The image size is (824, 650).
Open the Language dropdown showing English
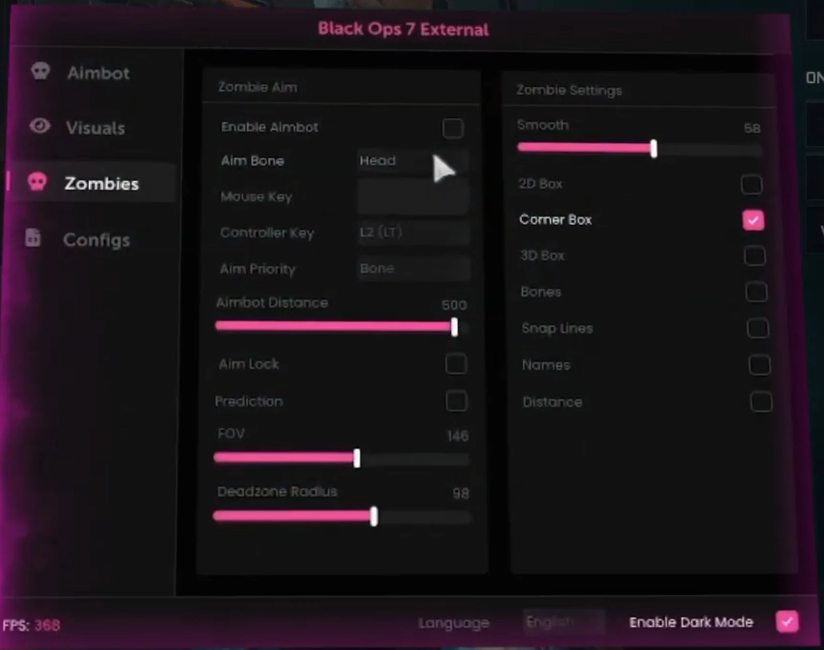(564, 621)
